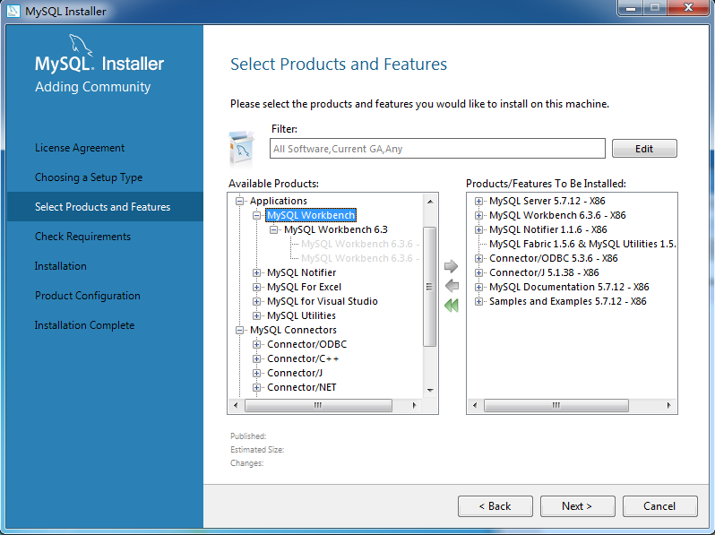Screen dimensions: 715x535
Task: Expand the MySQL for Visual Studio node
Action: point(257,301)
